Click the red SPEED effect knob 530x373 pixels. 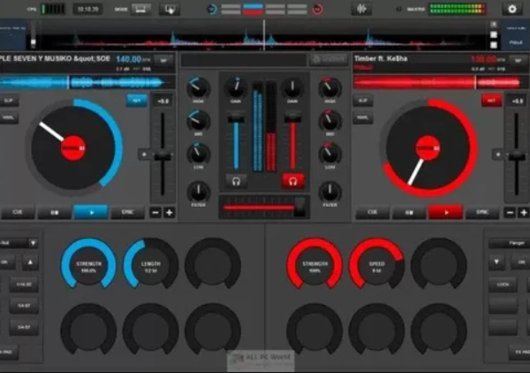coord(377,263)
